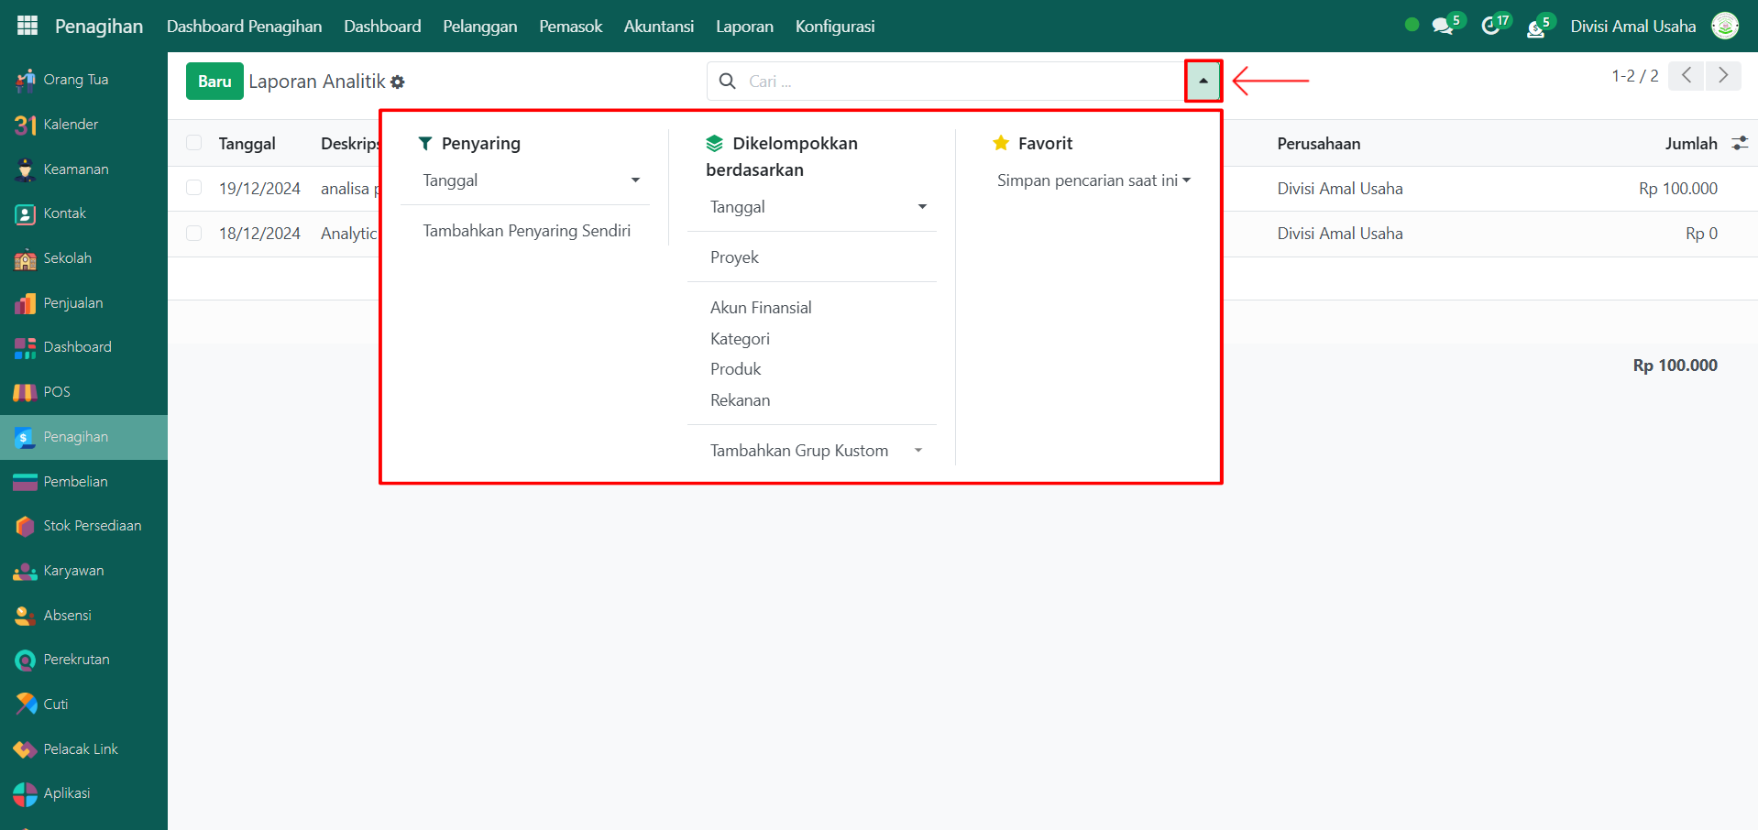Open the POS app in sidebar
The image size is (1758, 830).
pos(56,392)
